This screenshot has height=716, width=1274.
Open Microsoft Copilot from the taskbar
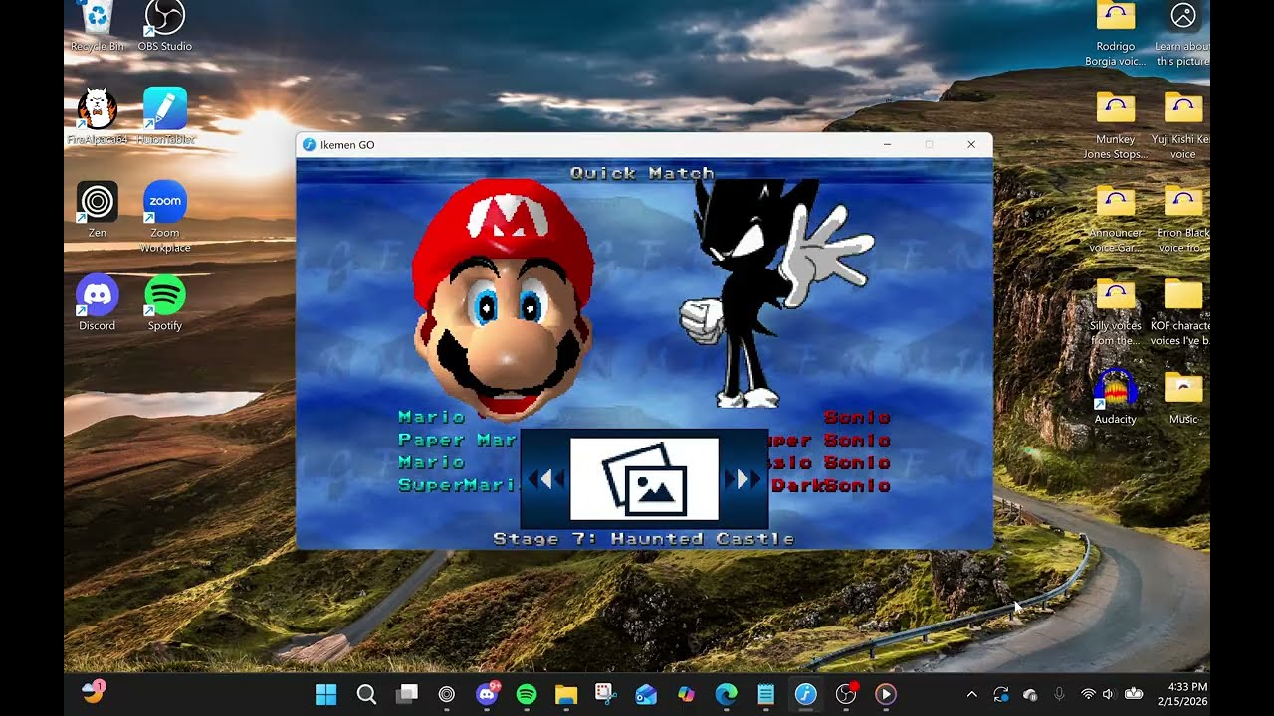(x=686, y=694)
